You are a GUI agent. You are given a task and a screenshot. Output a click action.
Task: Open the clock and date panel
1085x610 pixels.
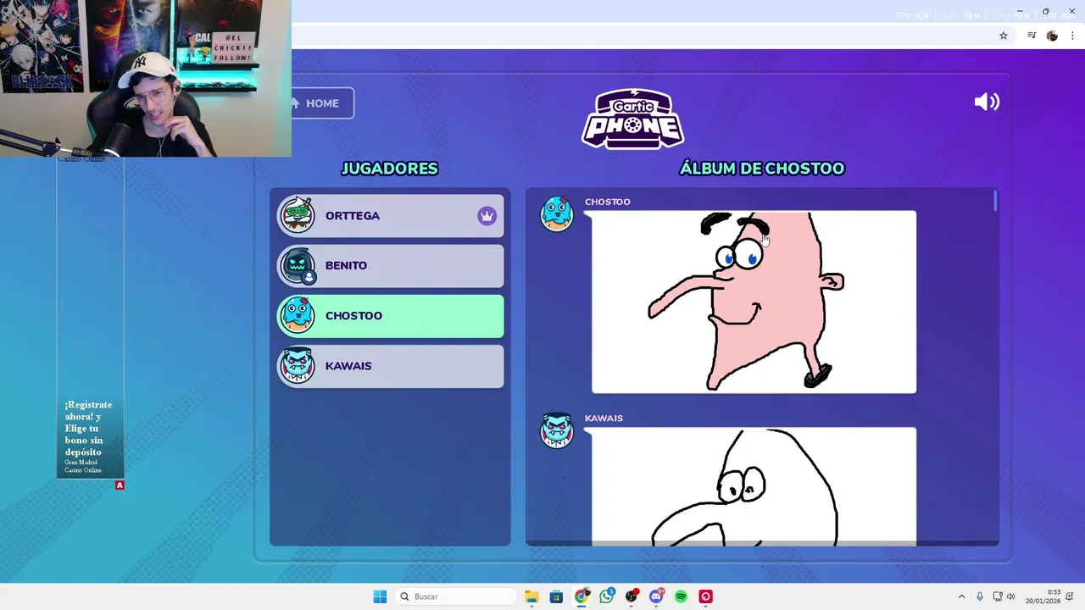tap(1043, 596)
